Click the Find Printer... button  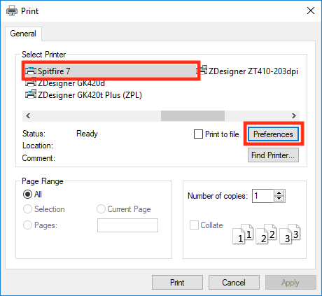pos(273,155)
